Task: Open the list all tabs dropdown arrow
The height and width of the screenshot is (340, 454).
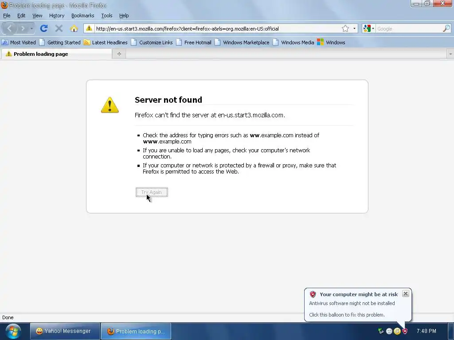Action: pos(450,54)
